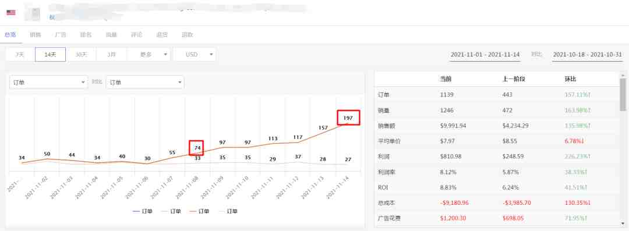Expand the first 订单 metric dropdown
This screenshot has width=629, height=231.
point(48,82)
